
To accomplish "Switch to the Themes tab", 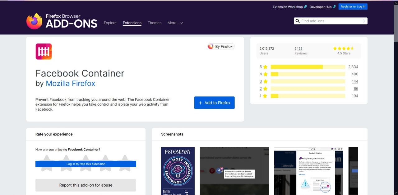I will 155,23.
